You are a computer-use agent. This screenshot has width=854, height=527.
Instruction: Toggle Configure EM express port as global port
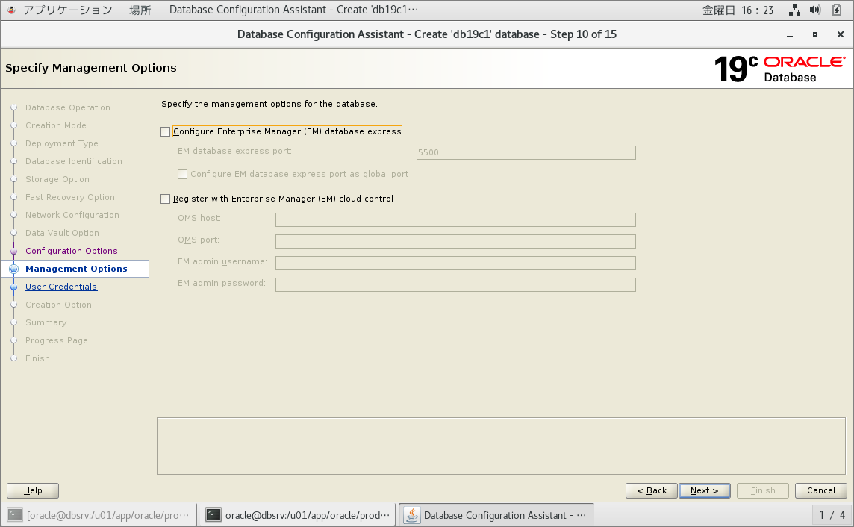[182, 175]
